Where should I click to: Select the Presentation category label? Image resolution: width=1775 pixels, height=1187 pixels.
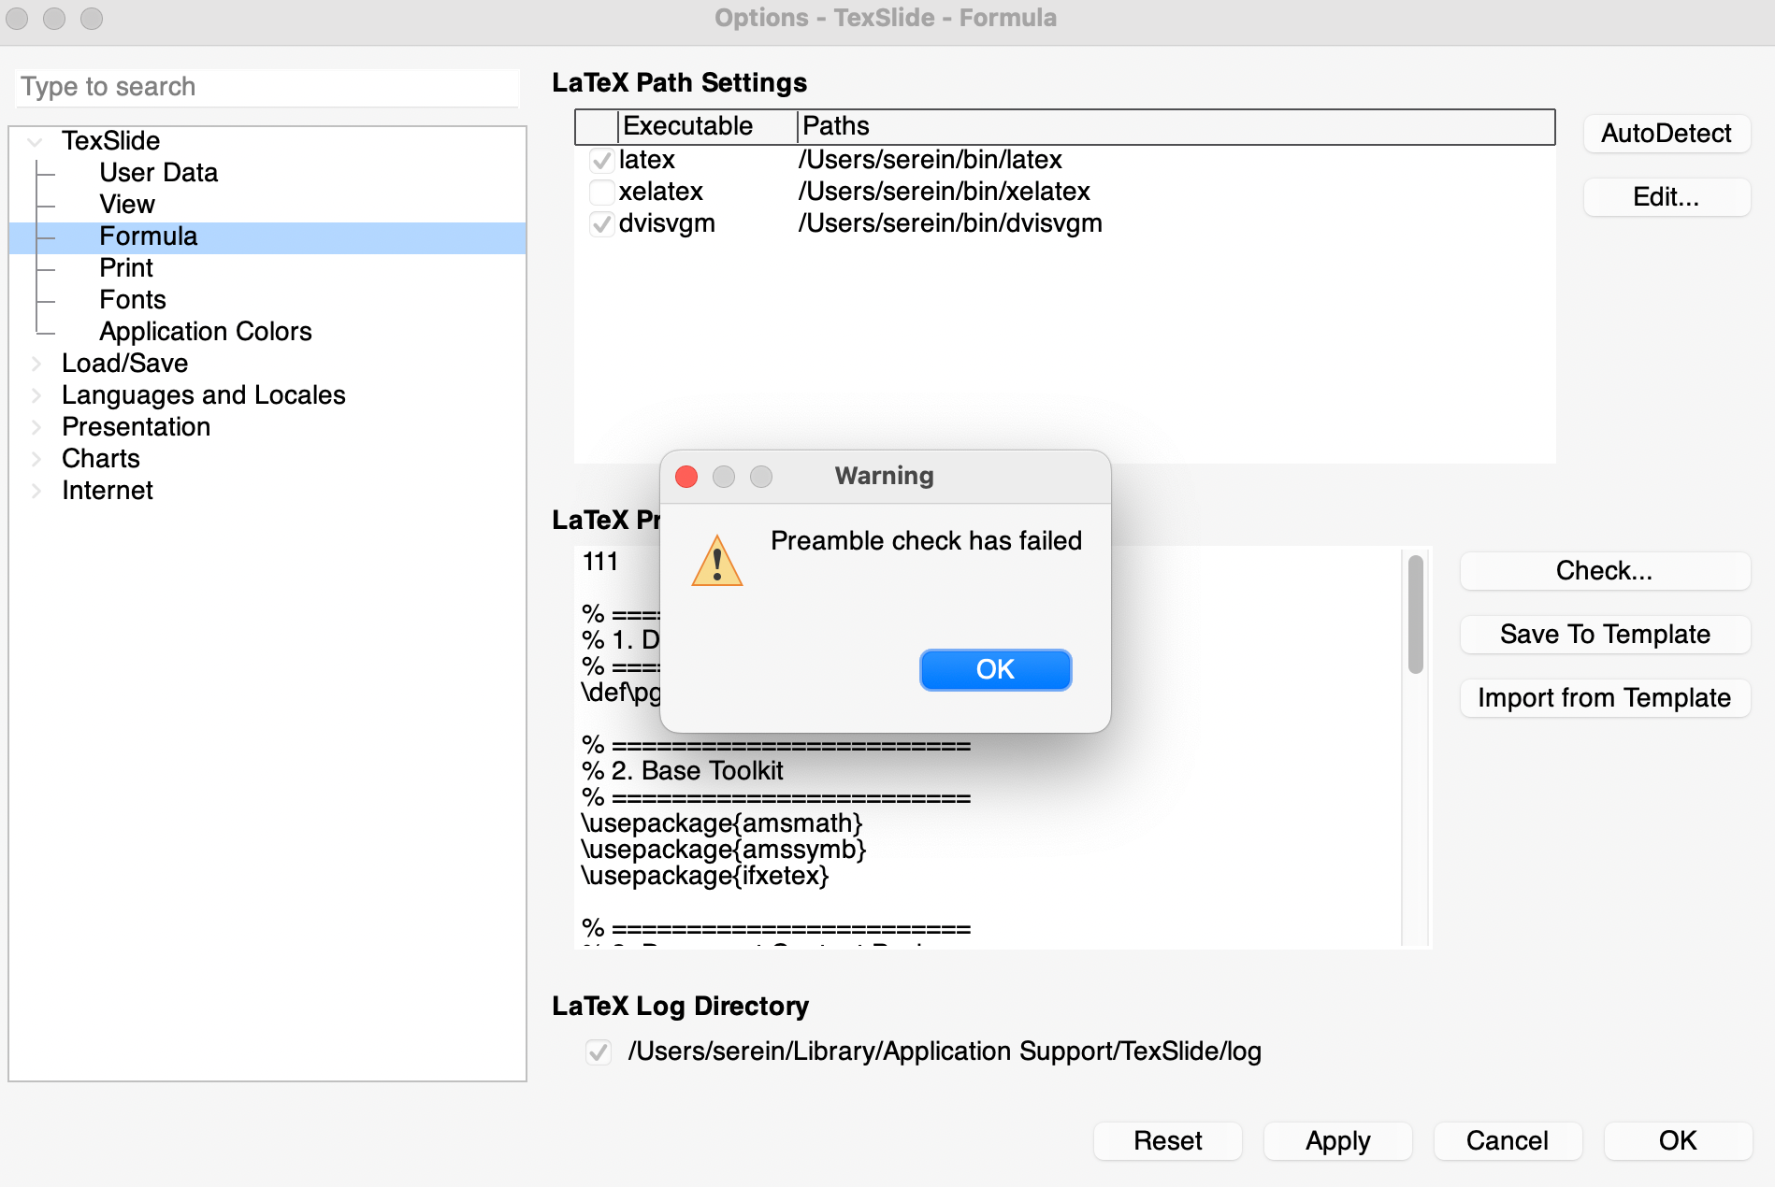136,427
